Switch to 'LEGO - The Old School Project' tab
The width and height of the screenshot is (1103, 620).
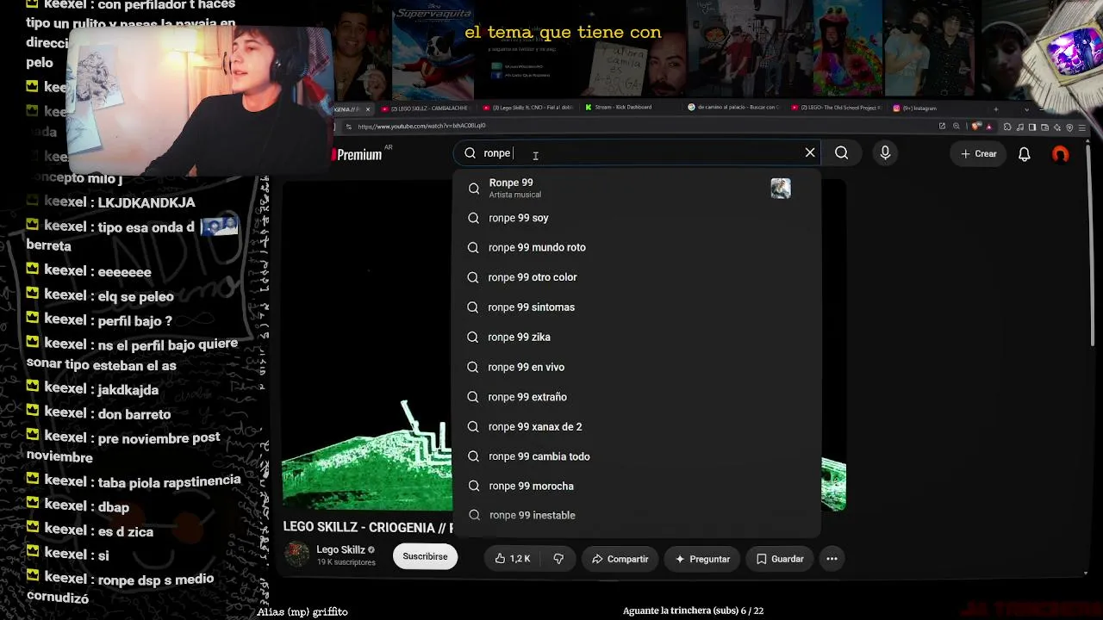coord(836,108)
